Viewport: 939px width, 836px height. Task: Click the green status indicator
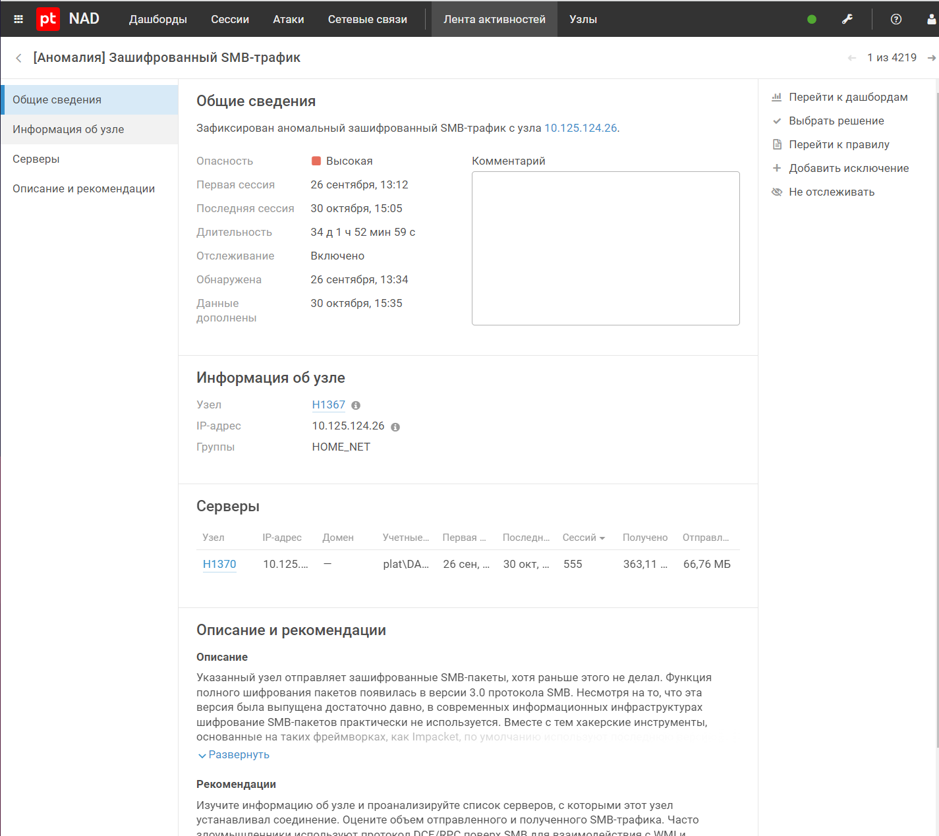[x=812, y=19]
